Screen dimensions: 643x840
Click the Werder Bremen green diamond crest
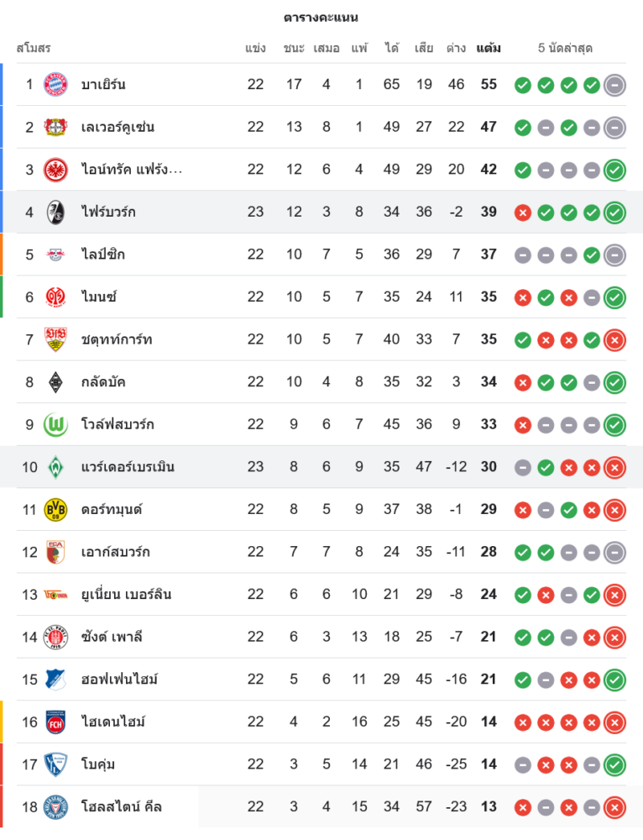pos(55,467)
